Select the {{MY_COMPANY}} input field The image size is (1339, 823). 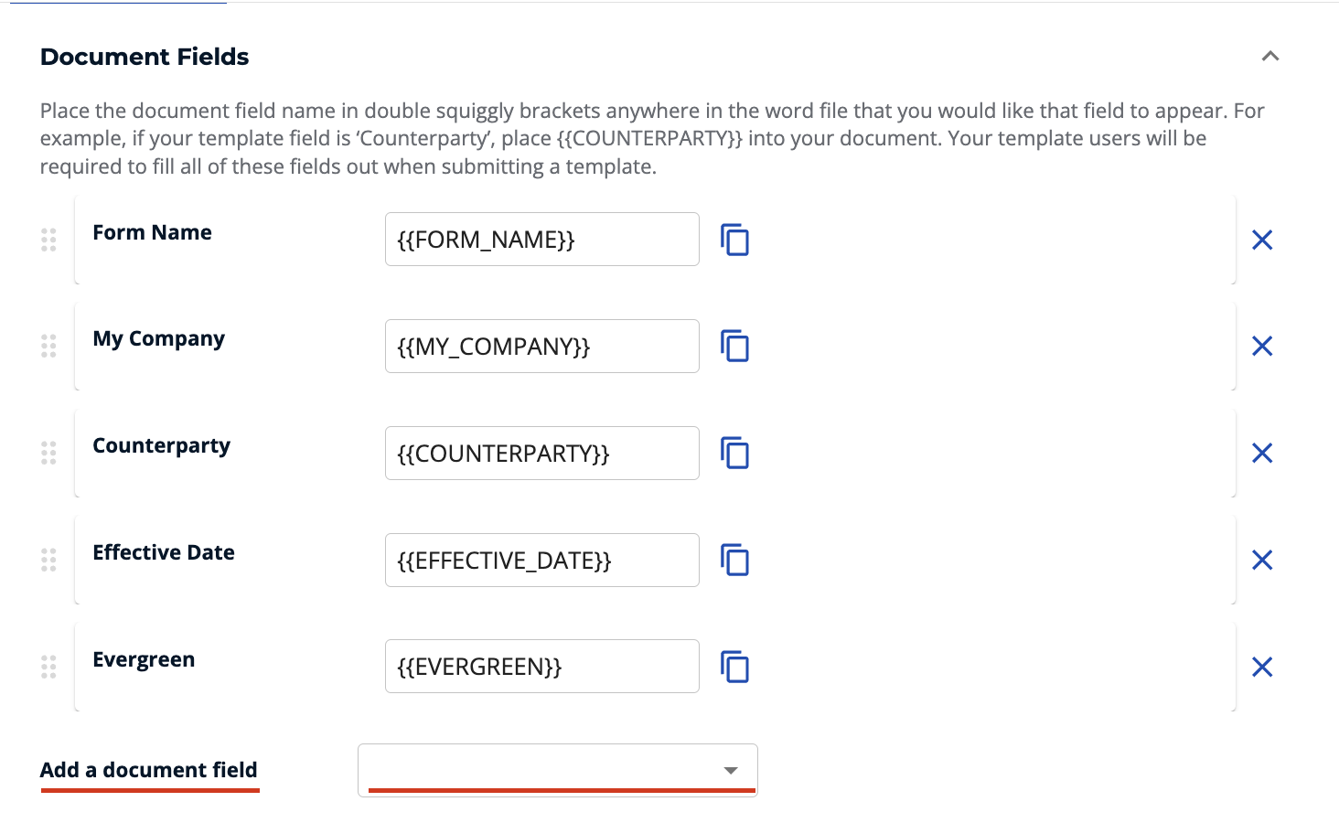click(541, 347)
